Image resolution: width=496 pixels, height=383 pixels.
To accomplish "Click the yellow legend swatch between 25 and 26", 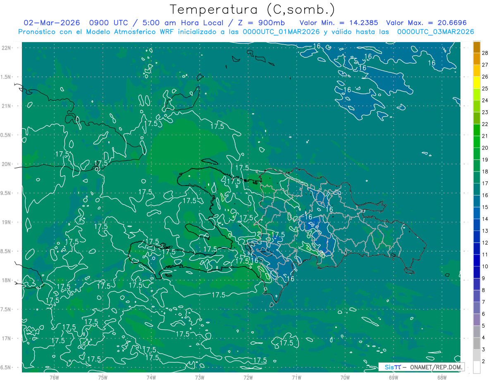I will point(477,83).
